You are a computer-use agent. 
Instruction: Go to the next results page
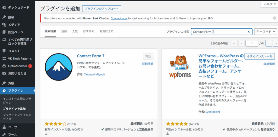[x=269, y=43]
